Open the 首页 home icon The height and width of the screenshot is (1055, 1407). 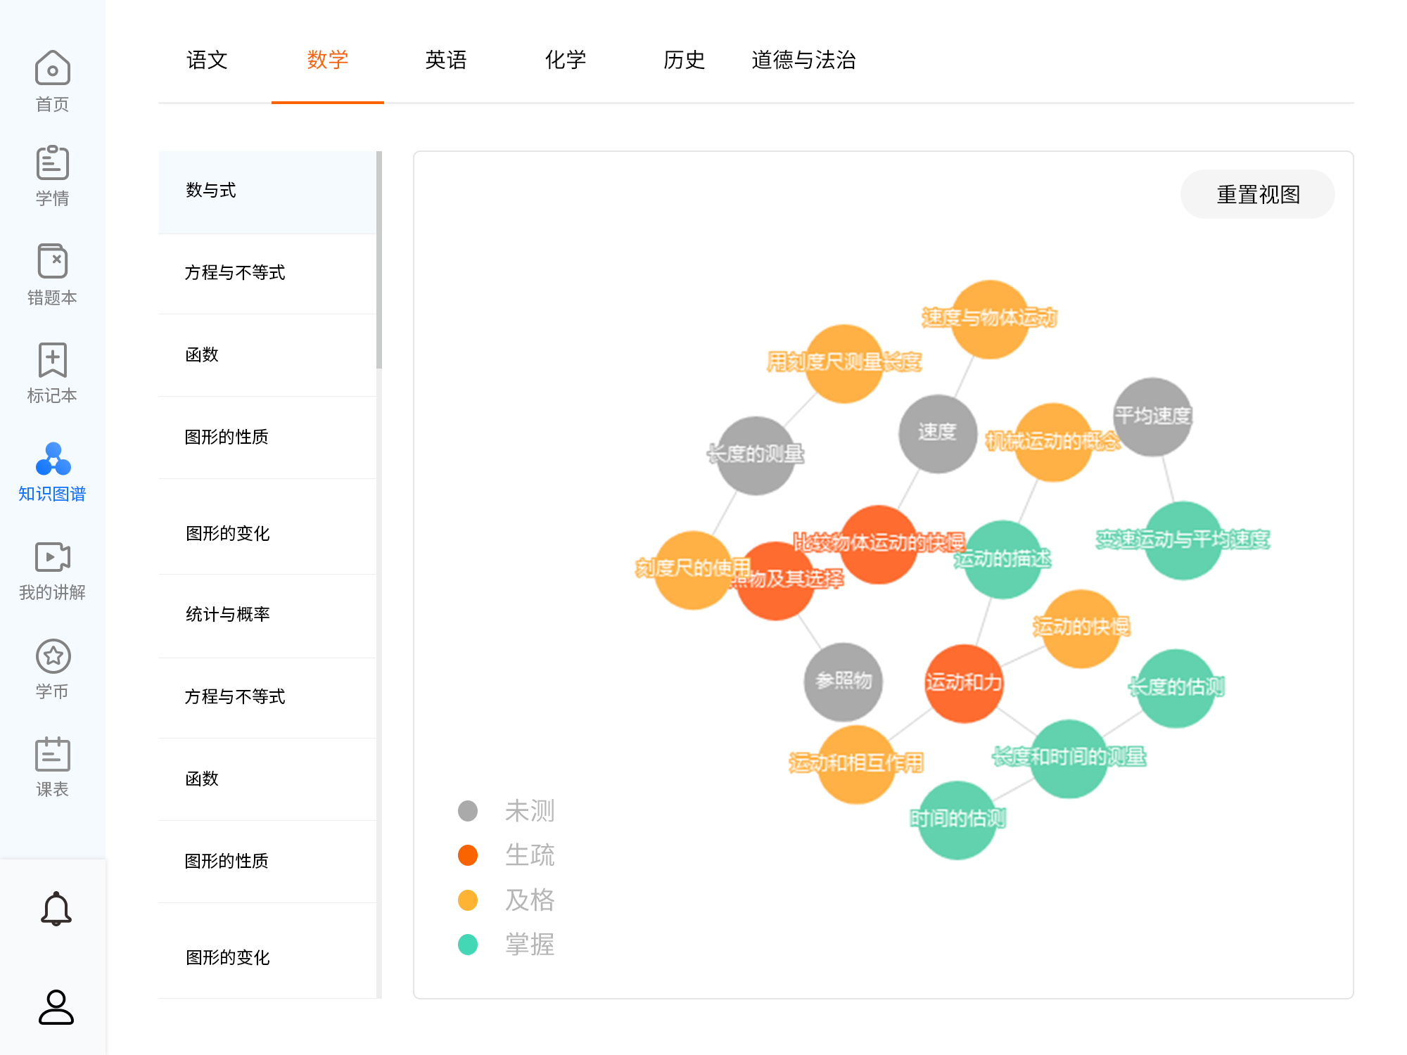pyautogui.click(x=52, y=68)
